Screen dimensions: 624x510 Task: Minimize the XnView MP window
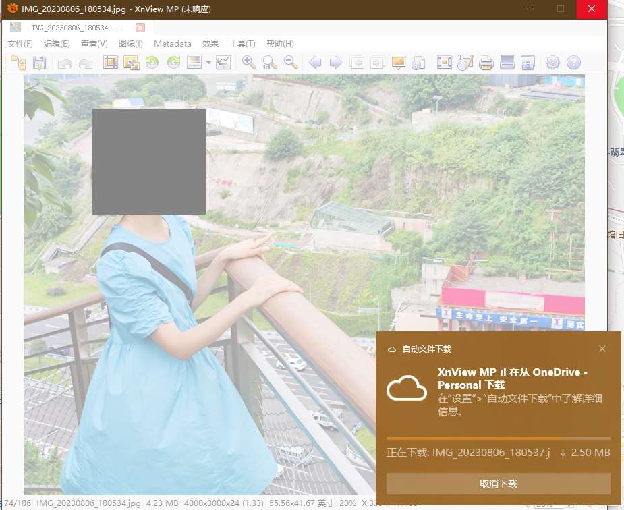(530, 9)
